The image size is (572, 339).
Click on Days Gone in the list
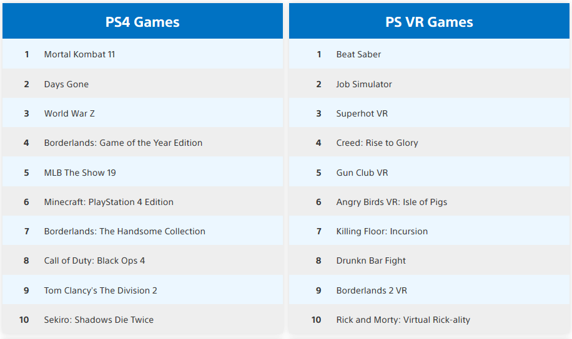66,84
